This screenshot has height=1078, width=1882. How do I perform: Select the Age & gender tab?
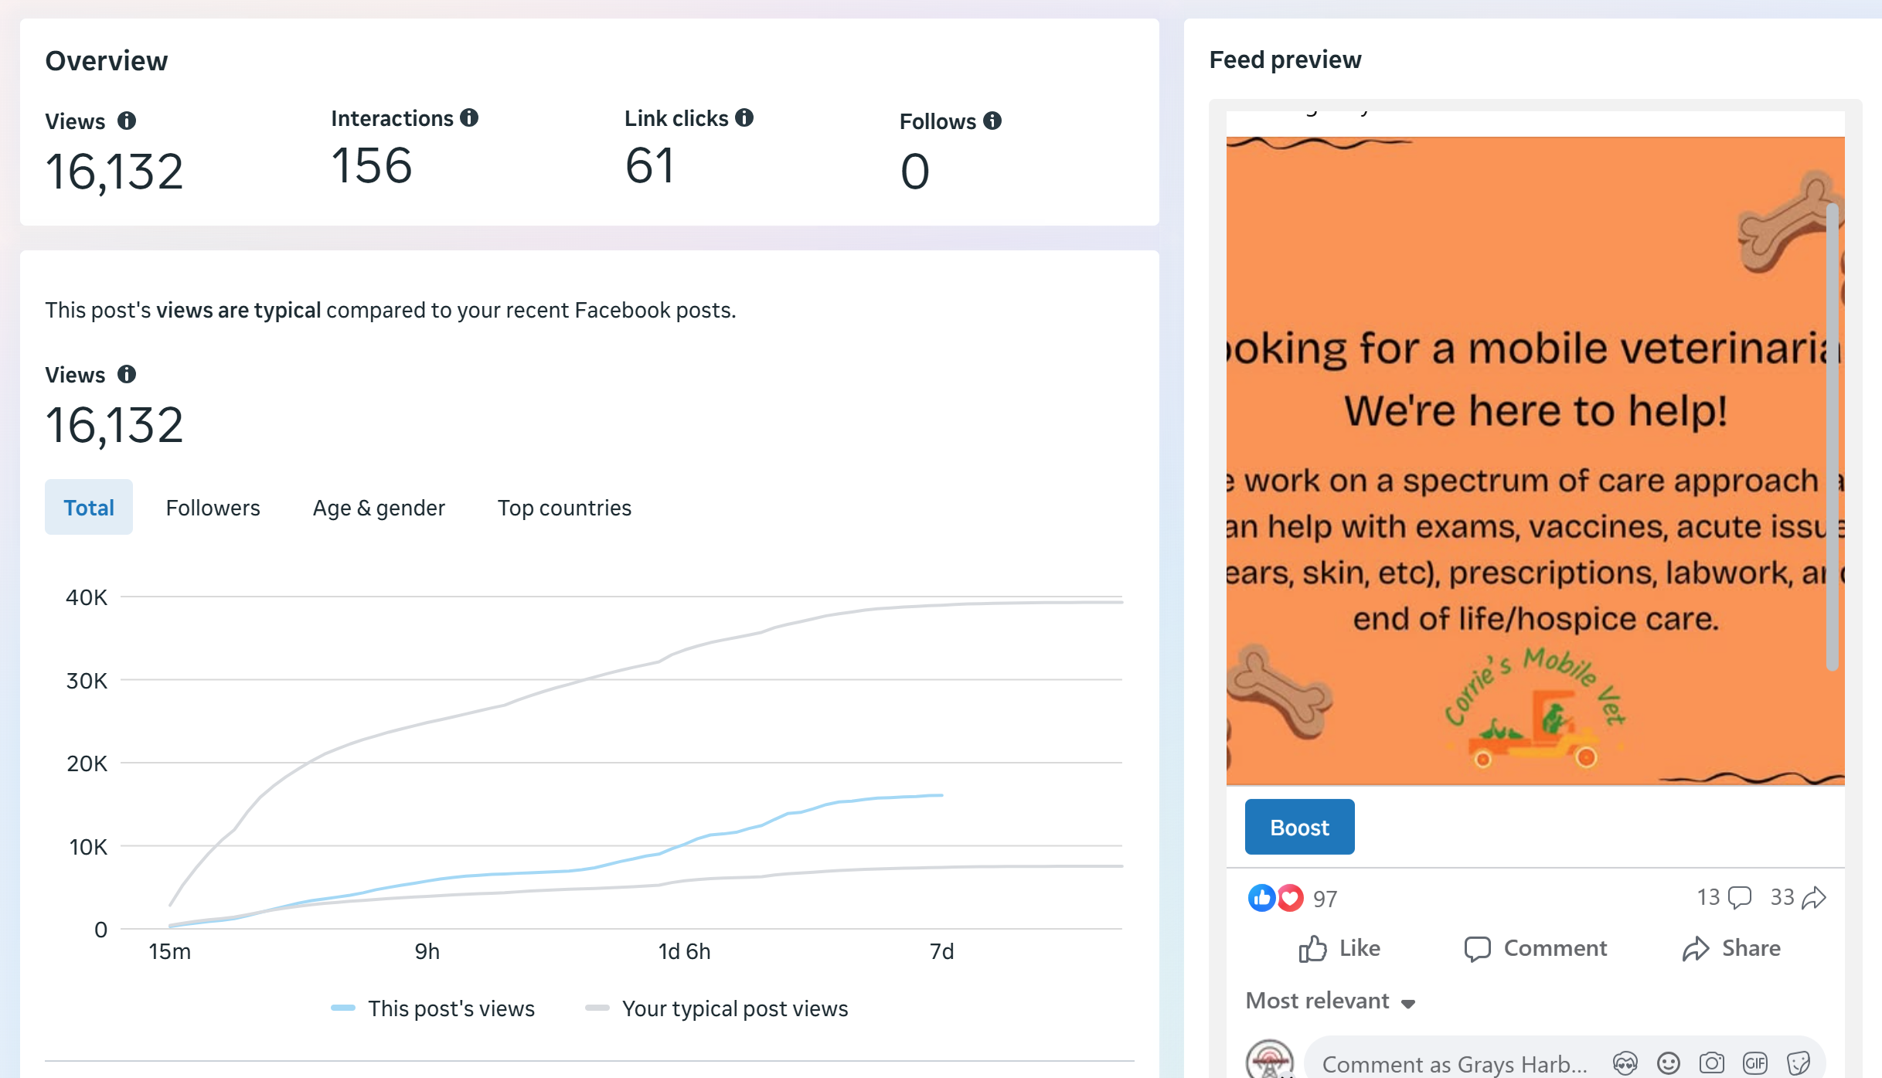pos(379,508)
